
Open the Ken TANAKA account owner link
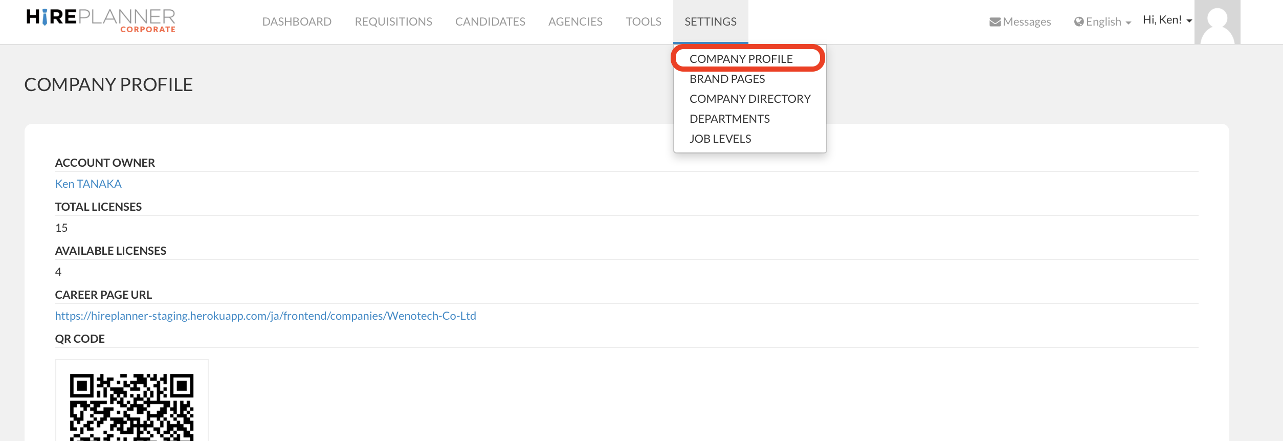pyautogui.click(x=88, y=184)
